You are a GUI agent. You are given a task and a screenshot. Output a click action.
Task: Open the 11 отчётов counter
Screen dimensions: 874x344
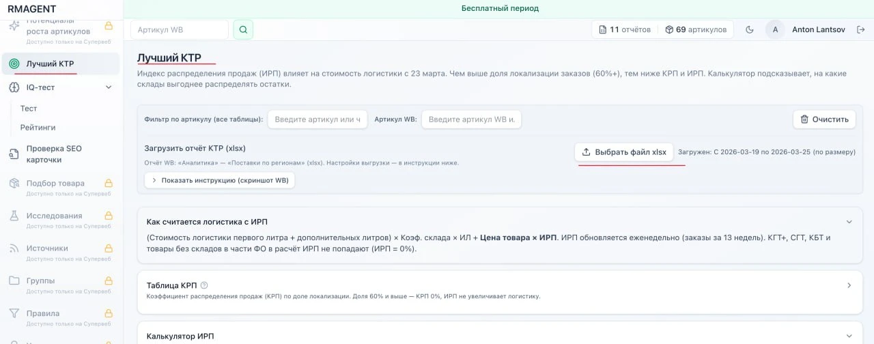pyautogui.click(x=623, y=29)
